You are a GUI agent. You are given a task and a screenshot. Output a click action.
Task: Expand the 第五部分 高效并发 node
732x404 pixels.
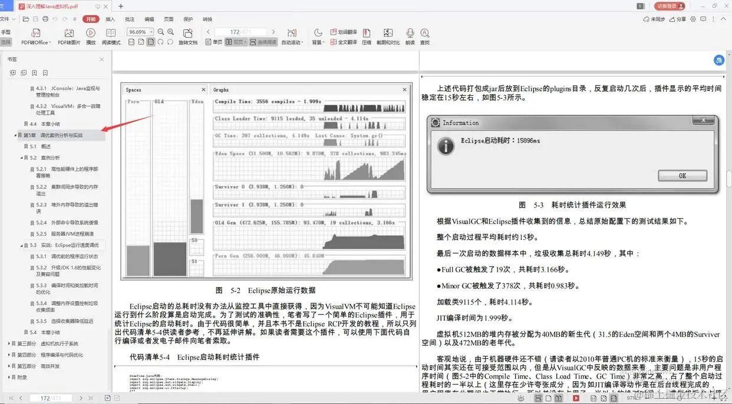(x=9, y=366)
